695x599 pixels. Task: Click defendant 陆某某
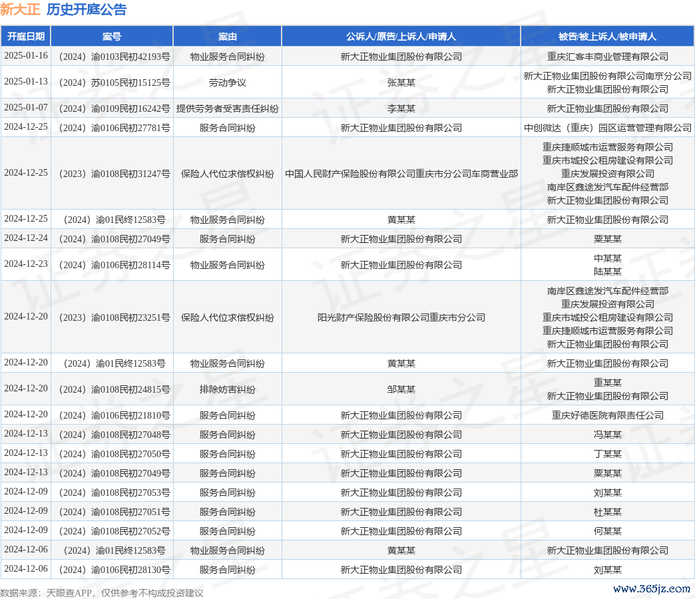(x=607, y=272)
